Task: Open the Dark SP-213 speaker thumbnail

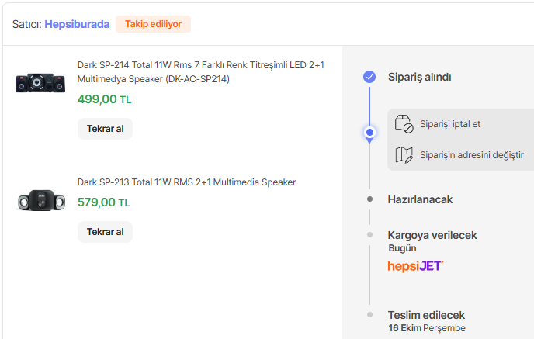Action: click(x=40, y=200)
